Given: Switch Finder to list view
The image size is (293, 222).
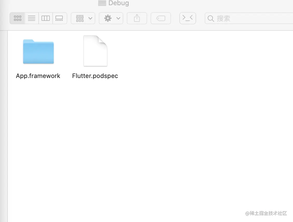Looking at the screenshot, I should 32,18.
